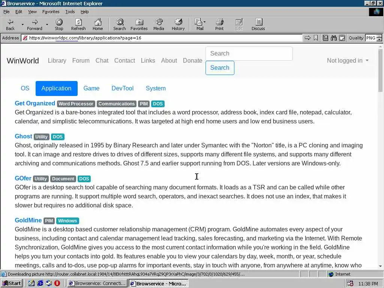Expand the Forward history dropdown arrow
This screenshot has height=288, width=384.
click(x=47, y=24)
